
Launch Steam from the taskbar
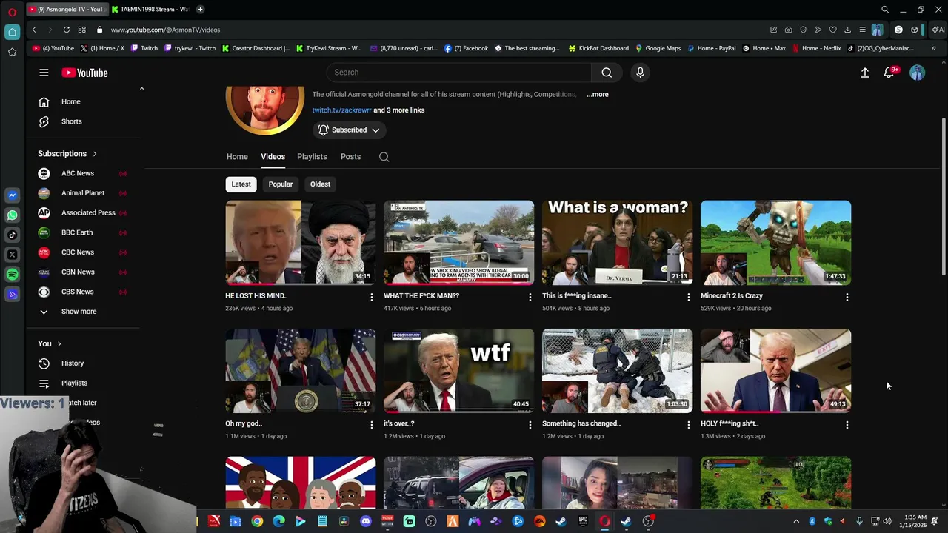tap(561, 521)
